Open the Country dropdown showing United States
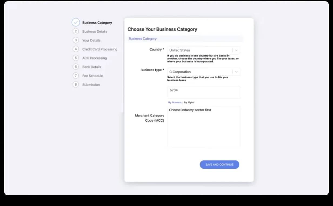This screenshot has width=333, height=206. [x=204, y=50]
